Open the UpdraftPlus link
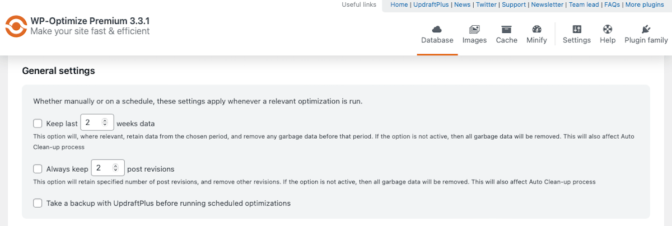This screenshot has height=226, width=672. click(432, 4)
